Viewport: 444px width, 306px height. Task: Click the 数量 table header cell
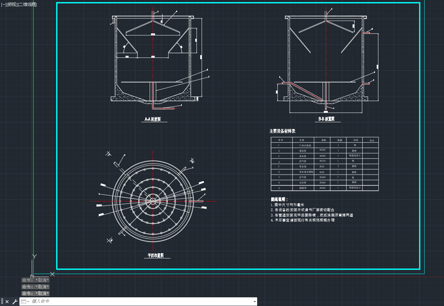point(340,140)
